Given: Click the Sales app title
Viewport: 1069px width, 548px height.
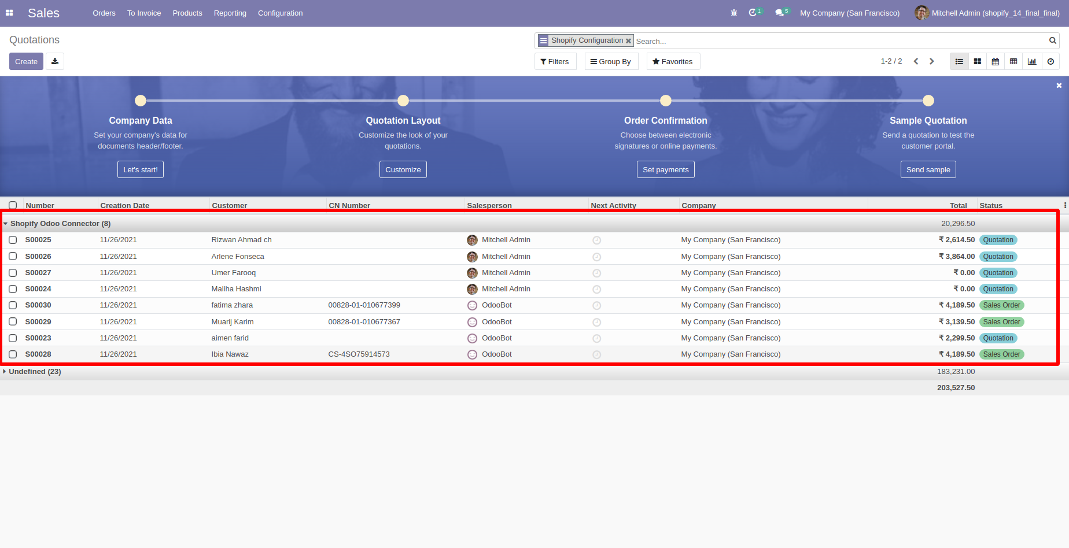Looking at the screenshot, I should [x=43, y=13].
